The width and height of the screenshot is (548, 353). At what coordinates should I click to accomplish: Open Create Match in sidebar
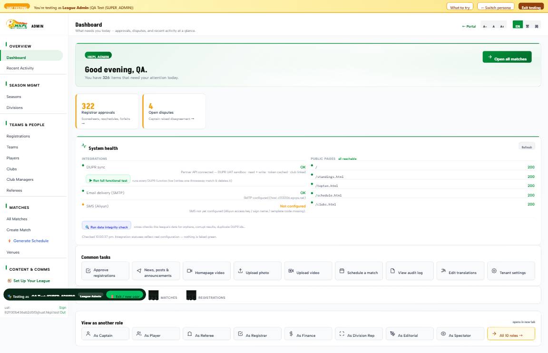point(19,230)
